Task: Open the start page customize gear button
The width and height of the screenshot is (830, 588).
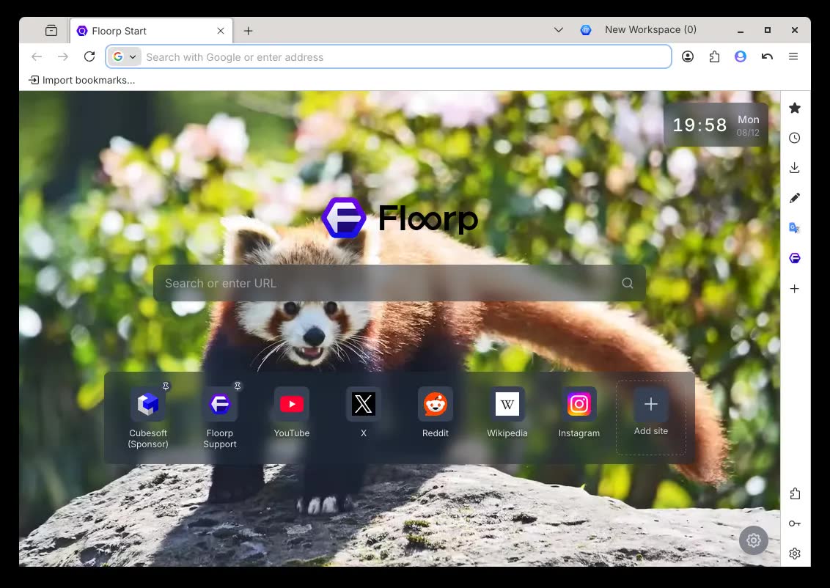Action: [x=753, y=540]
